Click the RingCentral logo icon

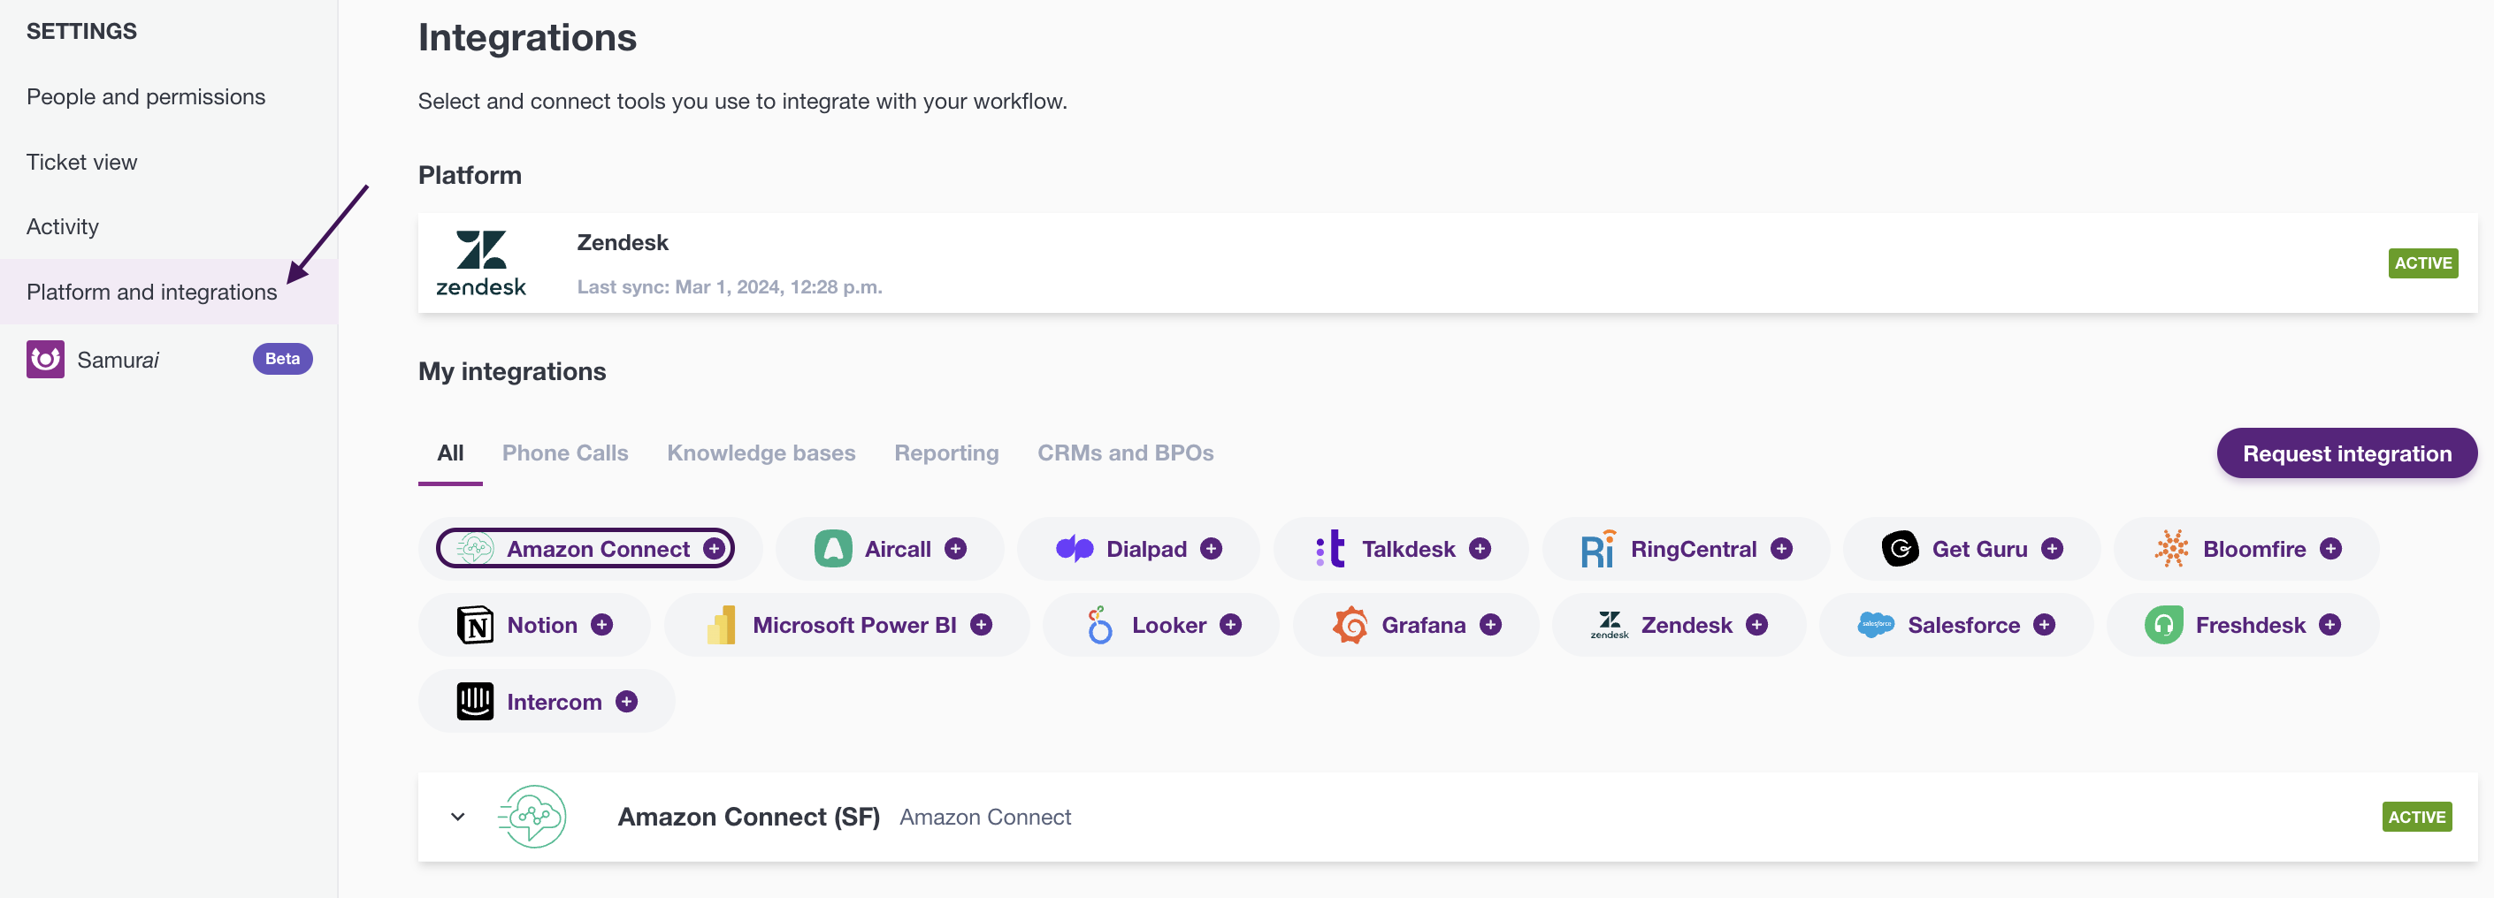point(1598,549)
